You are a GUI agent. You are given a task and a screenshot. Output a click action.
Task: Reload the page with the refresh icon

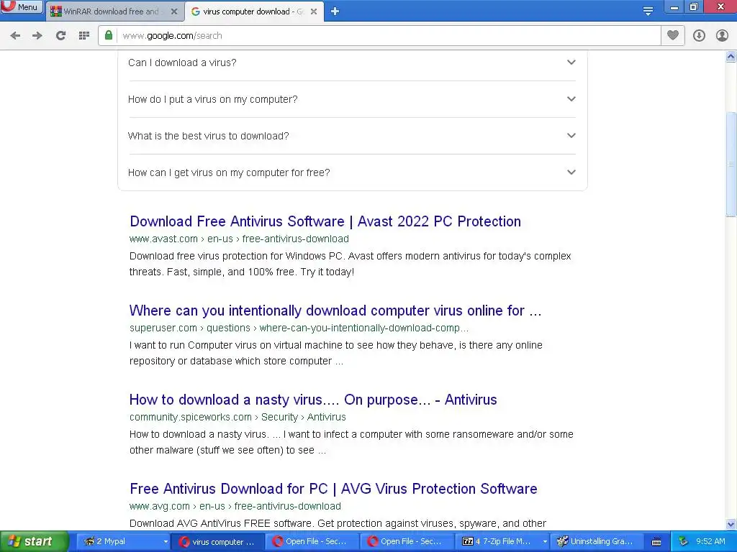point(60,36)
